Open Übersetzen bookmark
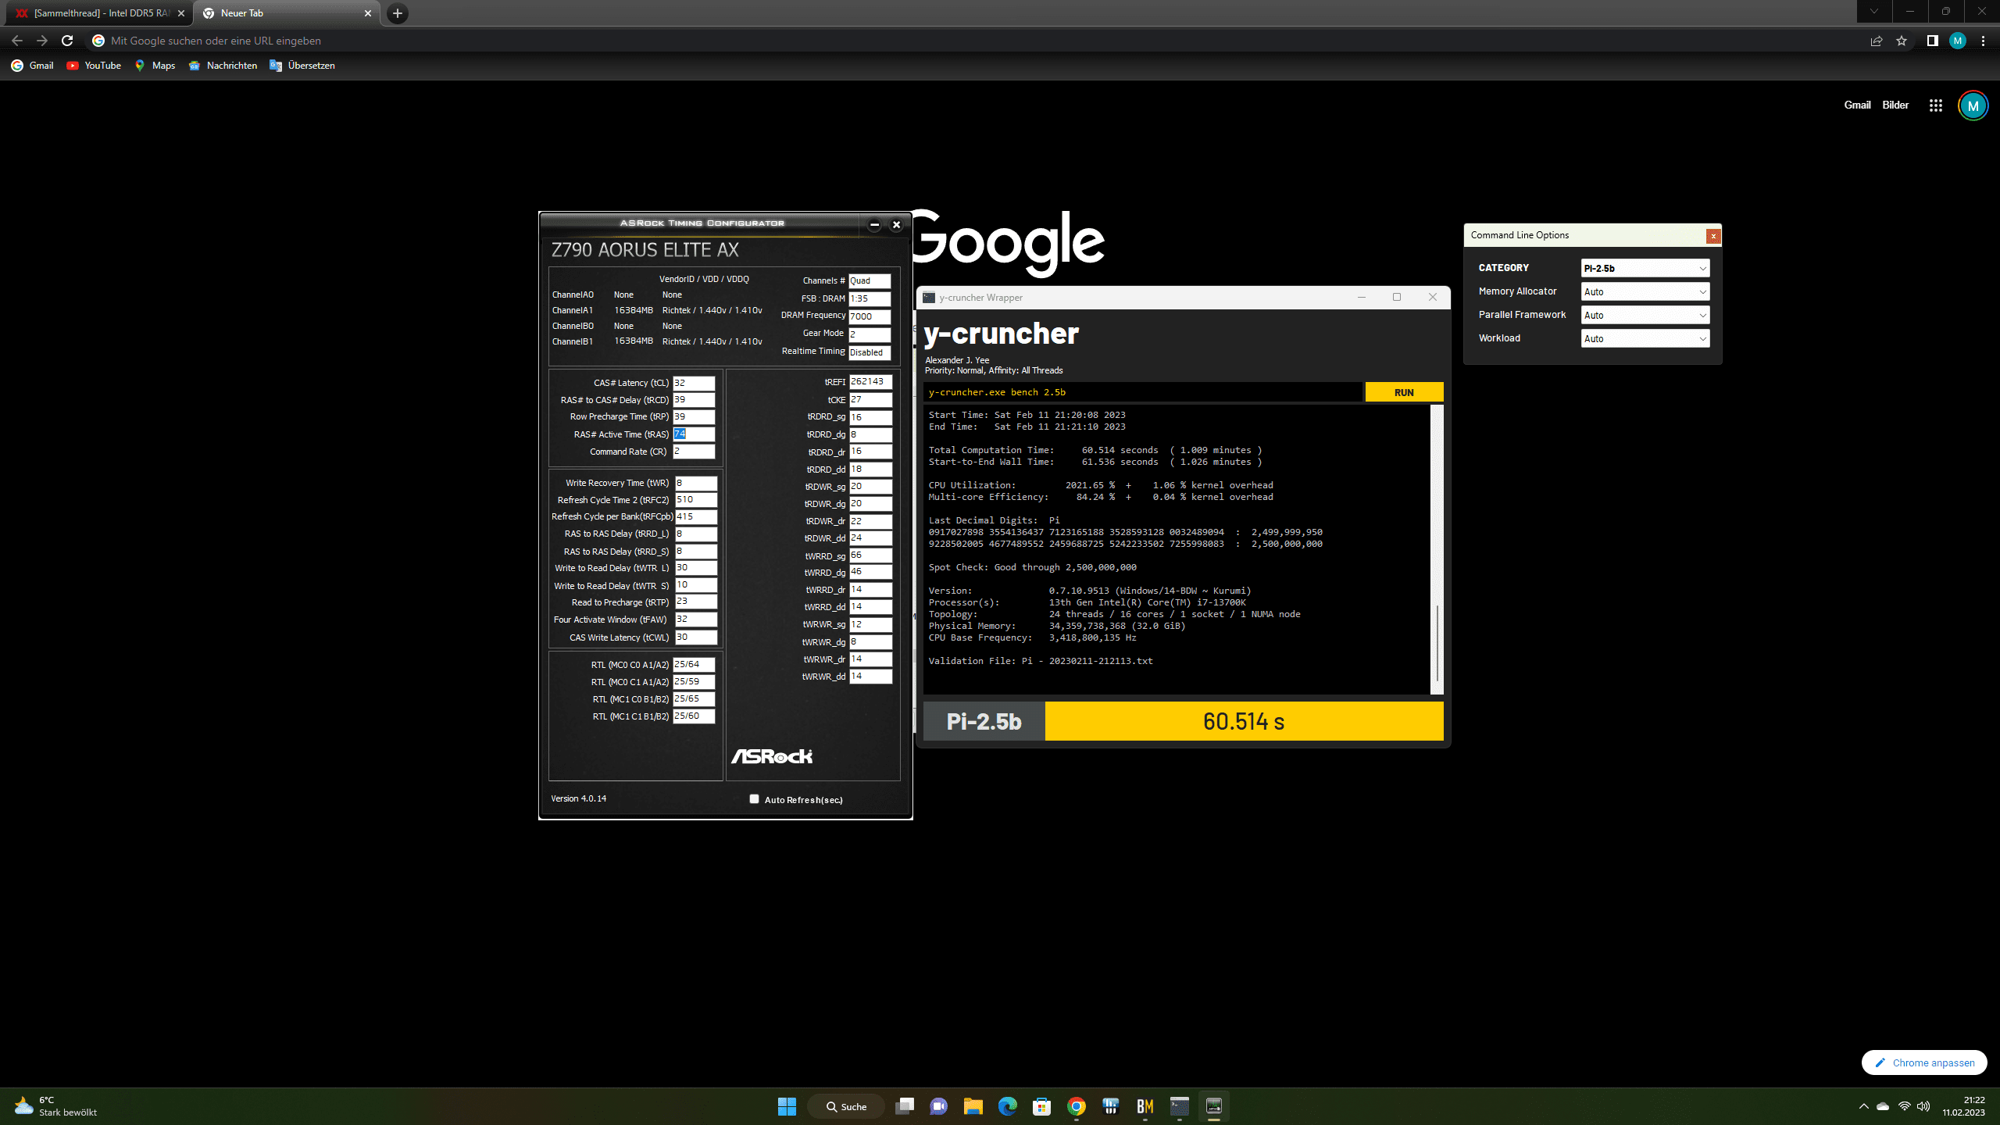Screen dimensions: 2000x1125 (x=302, y=66)
